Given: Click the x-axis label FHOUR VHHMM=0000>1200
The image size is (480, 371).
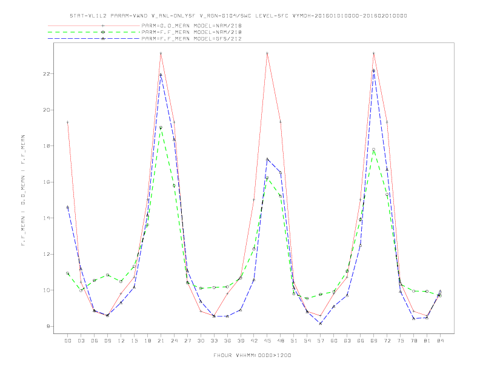Looking at the screenshot, I should point(252,355).
